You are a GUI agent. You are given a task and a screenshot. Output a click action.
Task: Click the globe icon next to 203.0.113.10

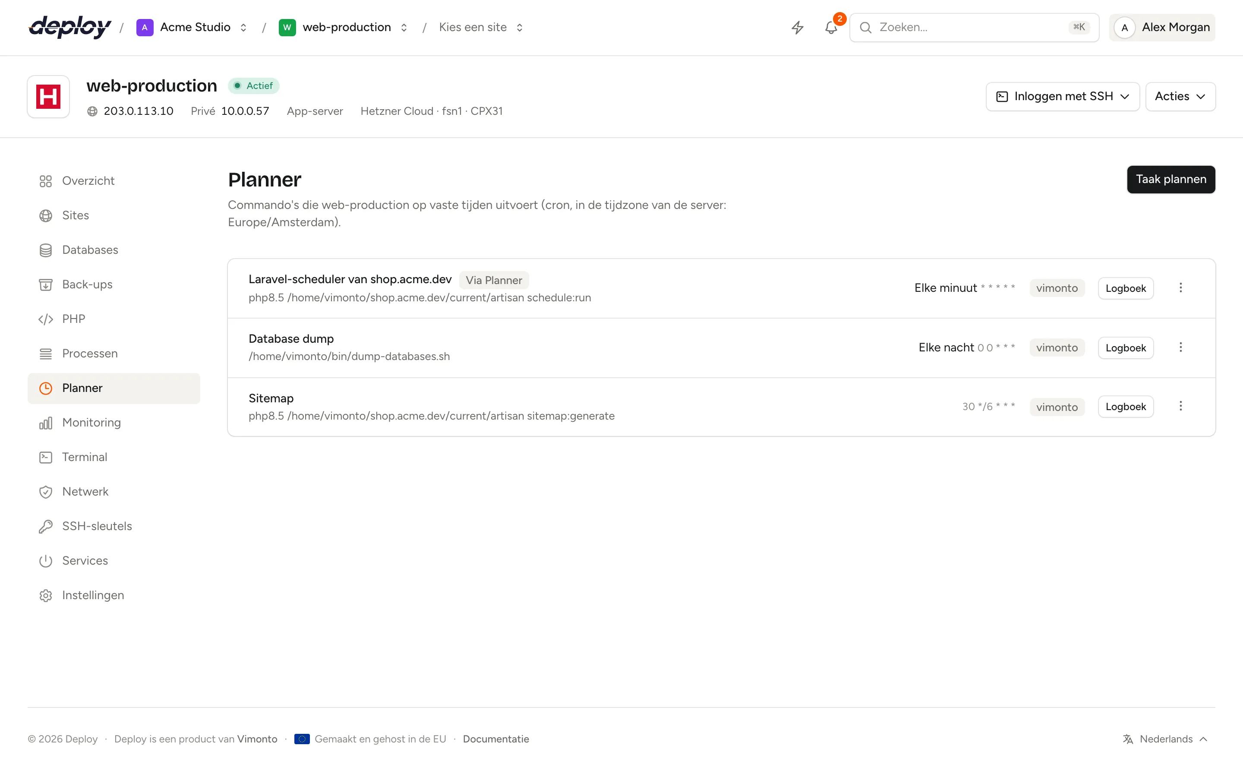point(92,111)
